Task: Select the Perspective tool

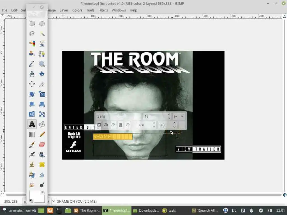Action: [x=42, y=104]
